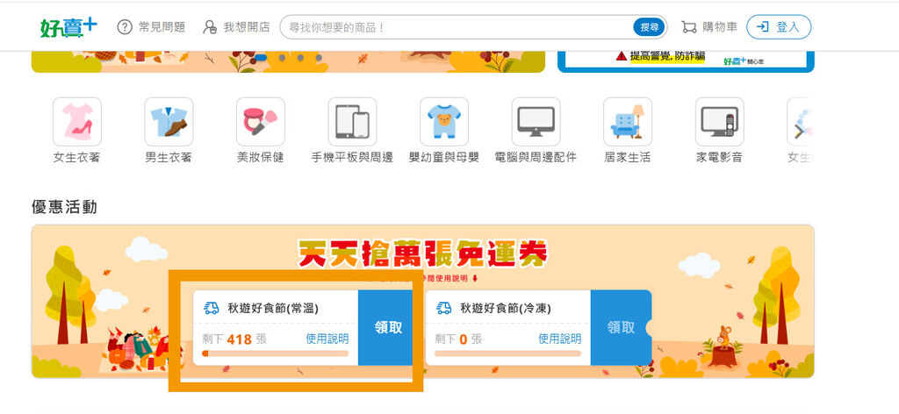Focus the product search field
The width and height of the screenshot is (899, 414).
pyautogui.click(x=458, y=27)
